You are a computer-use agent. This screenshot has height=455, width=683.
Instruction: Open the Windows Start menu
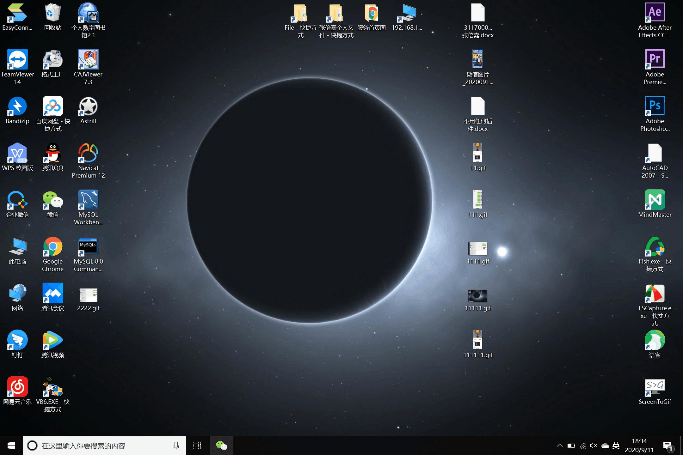click(11, 446)
